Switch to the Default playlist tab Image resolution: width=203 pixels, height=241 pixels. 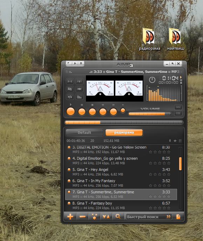84,132
